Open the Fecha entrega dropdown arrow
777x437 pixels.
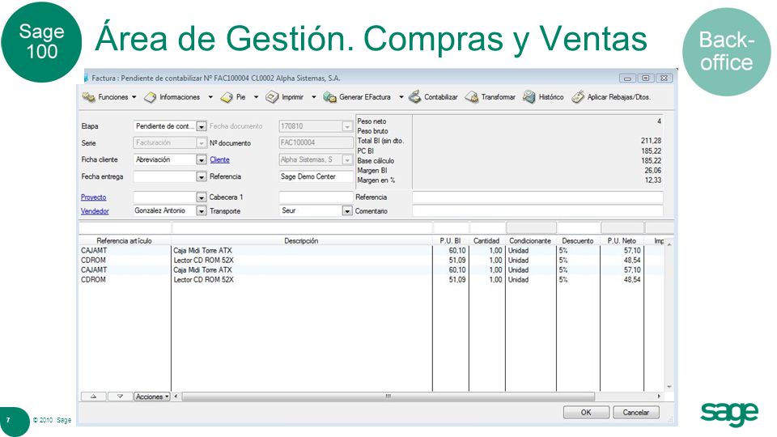tap(202, 177)
